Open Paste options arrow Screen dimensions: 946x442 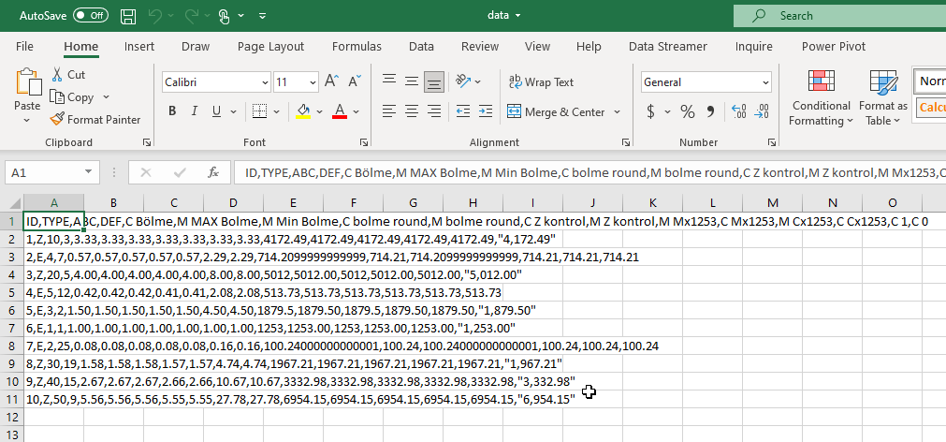click(x=27, y=120)
